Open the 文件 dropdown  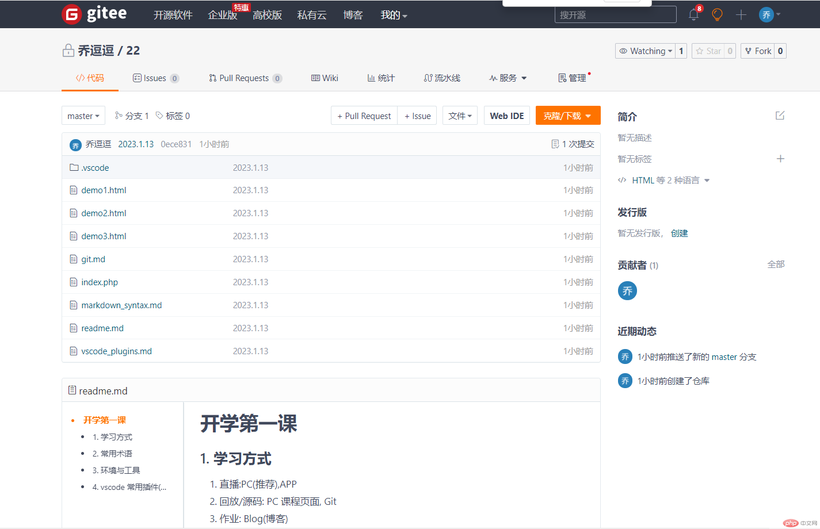tap(460, 116)
